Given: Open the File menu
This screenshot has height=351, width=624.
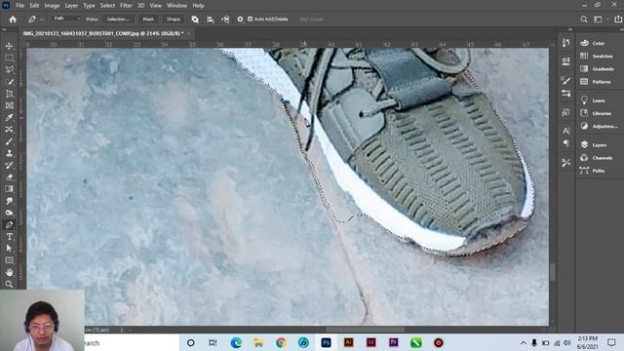Looking at the screenshot, I should 19,6.
